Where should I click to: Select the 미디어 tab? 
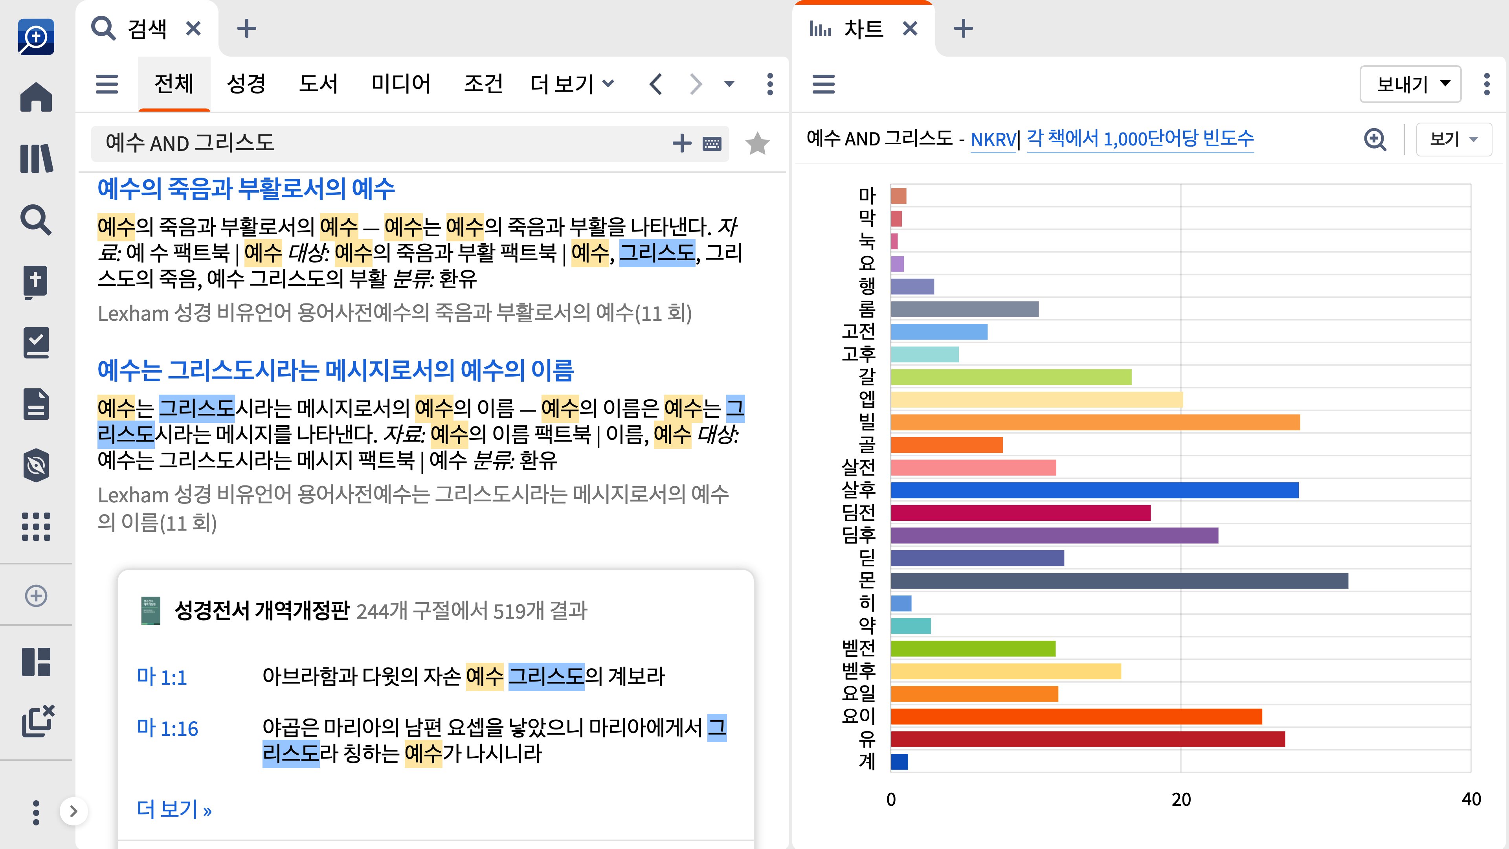pyautogui.click(x=401, y=84)
